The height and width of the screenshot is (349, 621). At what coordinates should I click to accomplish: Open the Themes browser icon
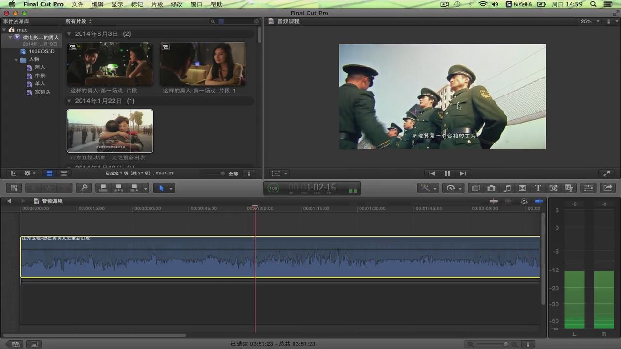(569, 188)
